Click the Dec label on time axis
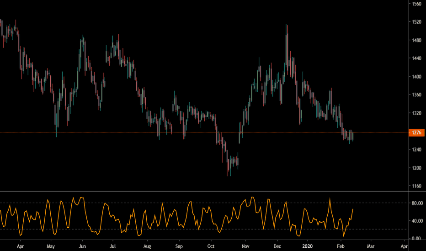426x251 pixels. click(277, 246)
